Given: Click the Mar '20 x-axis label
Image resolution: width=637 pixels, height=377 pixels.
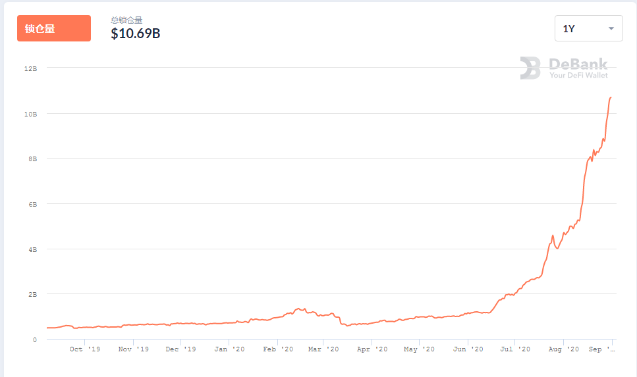Looking at the screenshot, I should click(x=323, y=349).
